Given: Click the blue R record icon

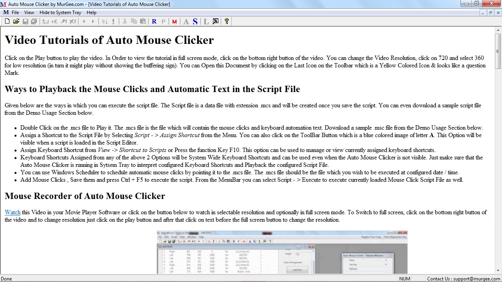Looking at the screenshot, I should coord(154,22).
